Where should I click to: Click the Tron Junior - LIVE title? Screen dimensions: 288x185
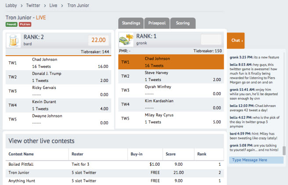26,18
